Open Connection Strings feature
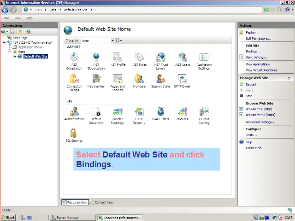295x221 pixels. tap(74, 83)
